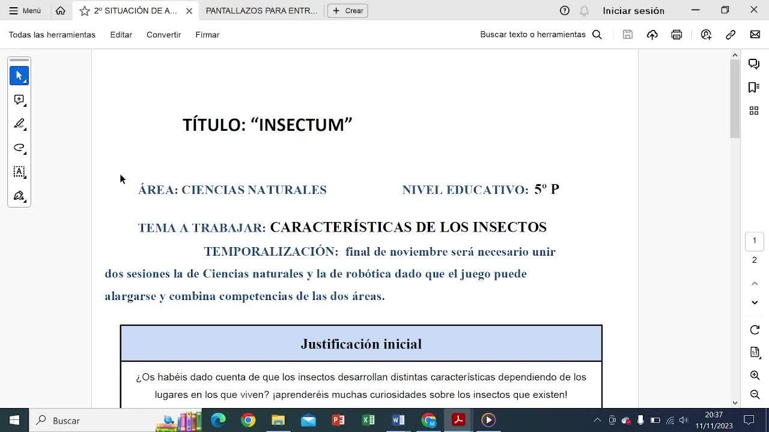Open the Menú hamburger menu

[x=25, y=10]
